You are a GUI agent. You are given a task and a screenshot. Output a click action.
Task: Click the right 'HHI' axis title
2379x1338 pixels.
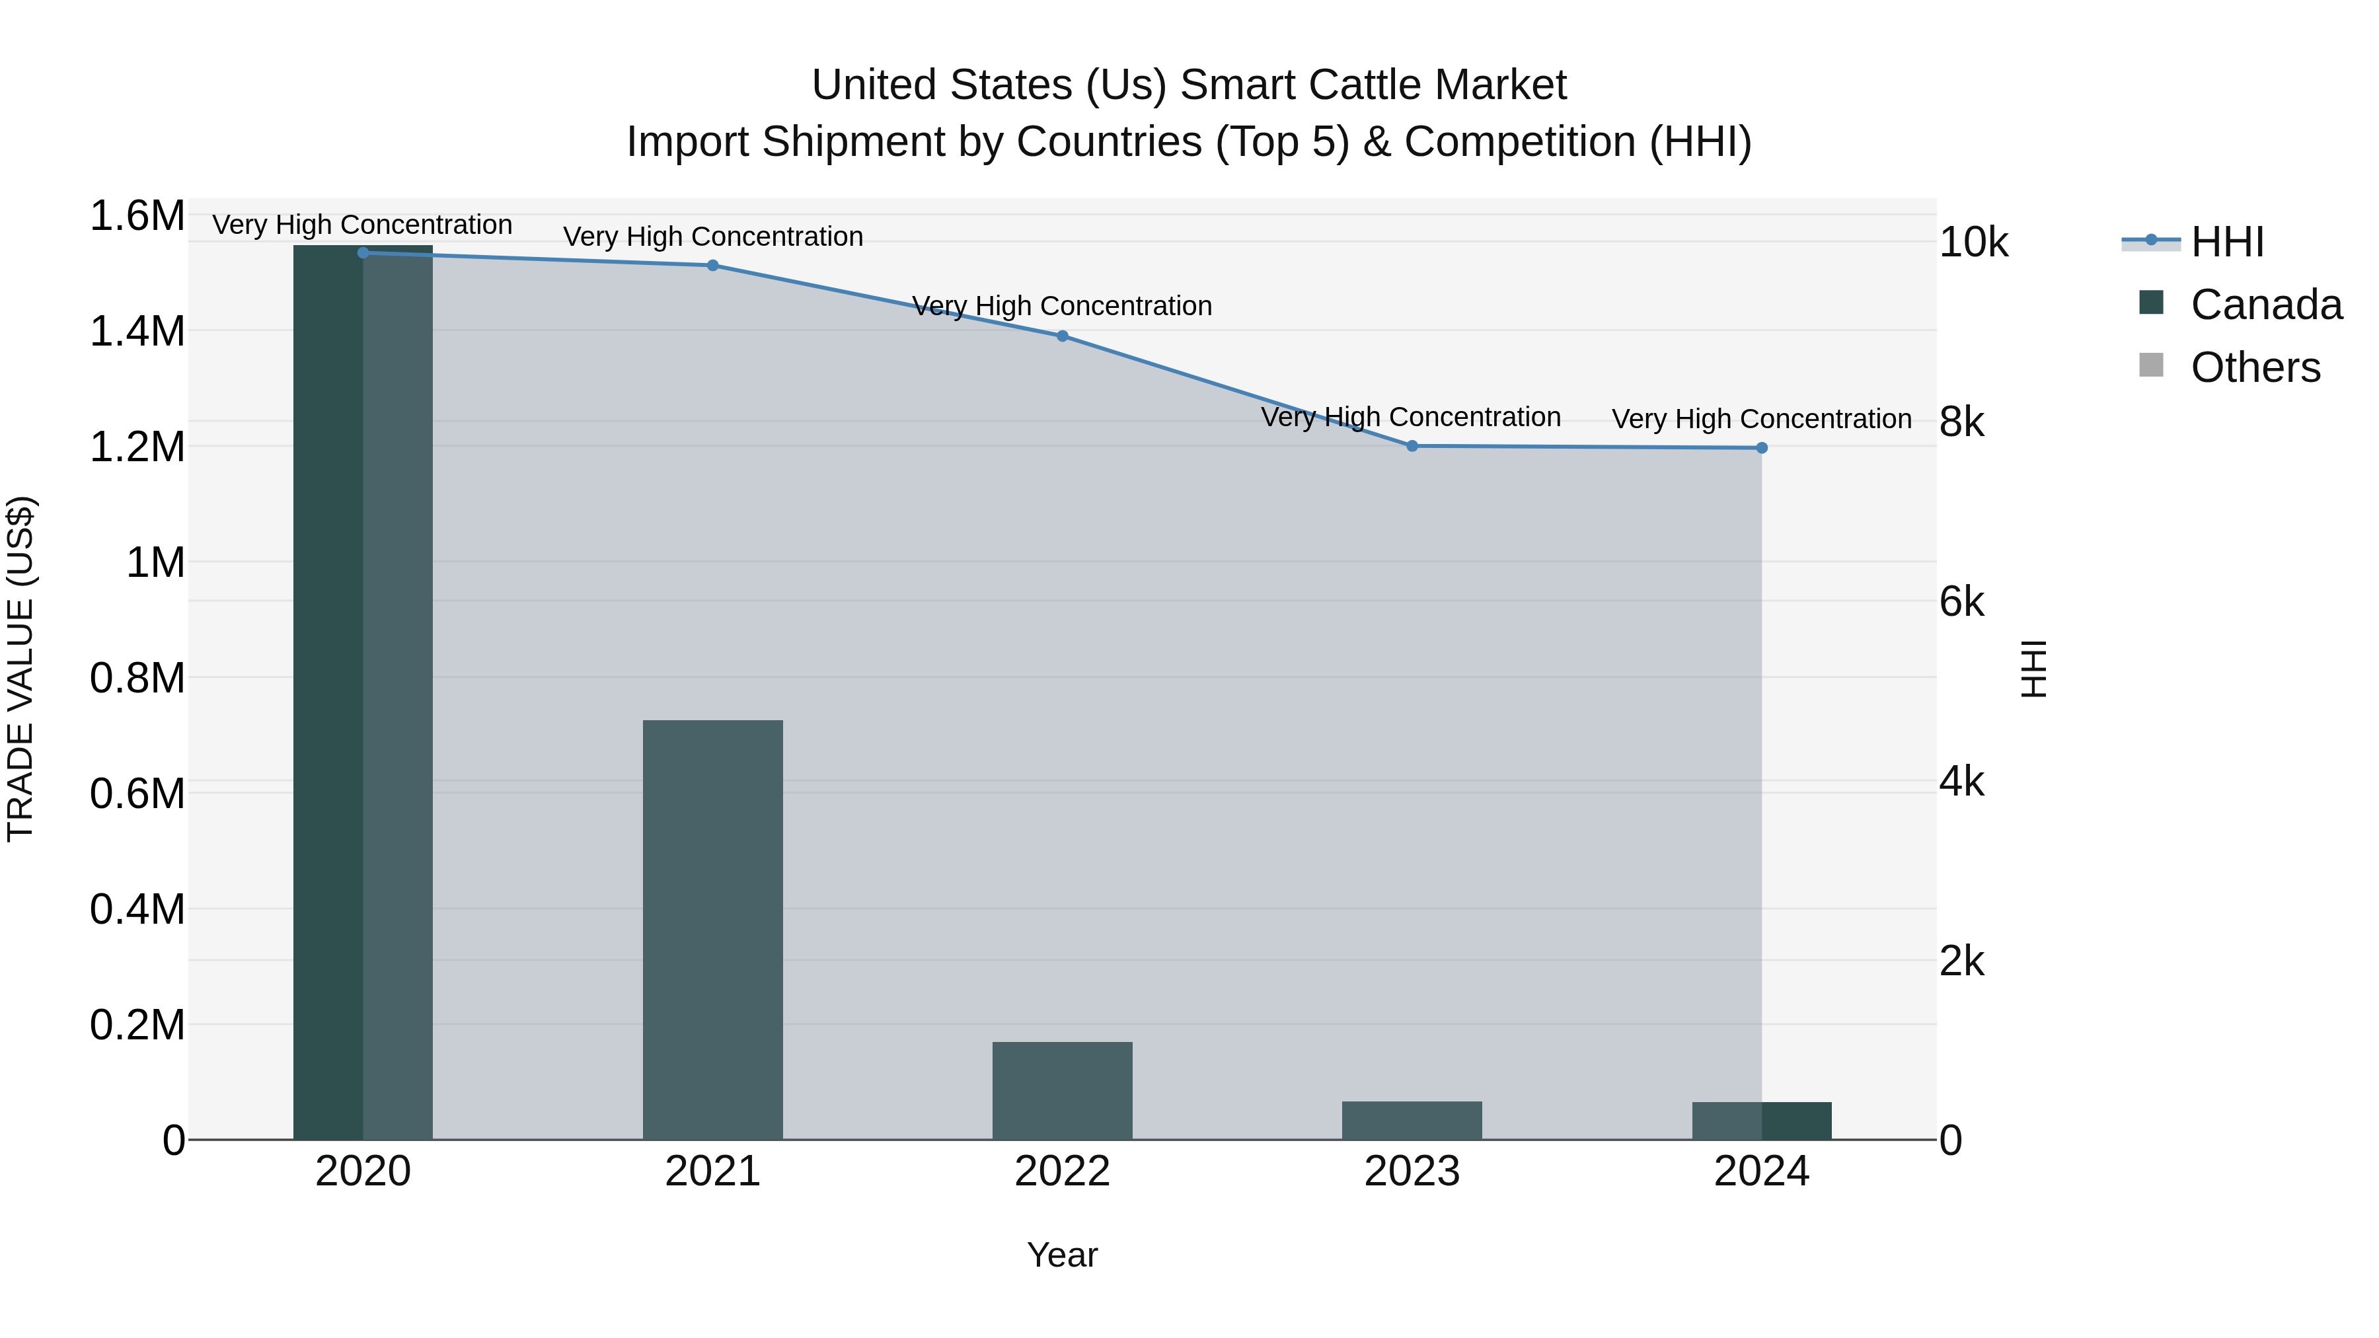pos(2033,669)
